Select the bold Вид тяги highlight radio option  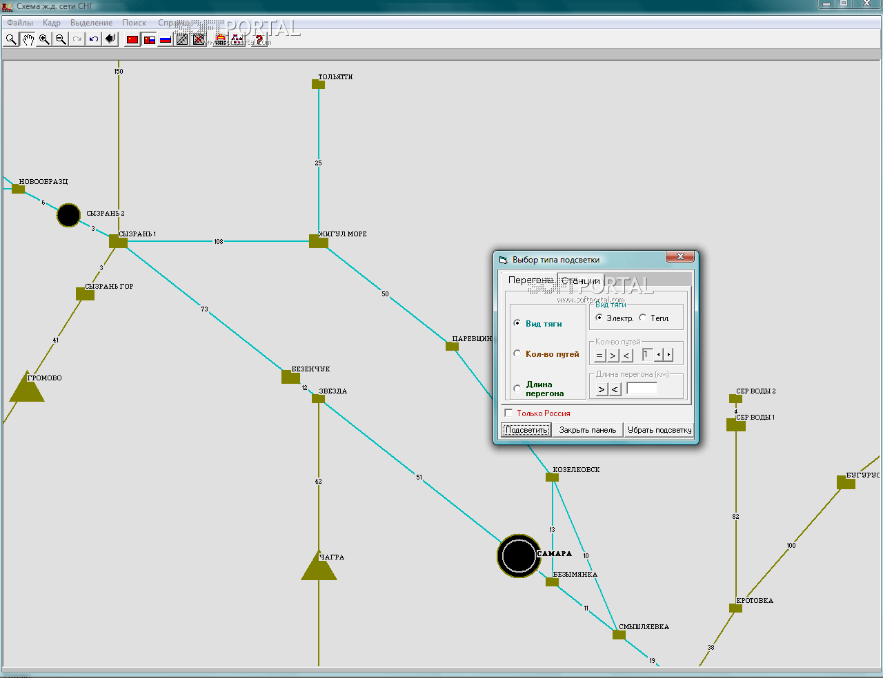click(538, 323)
